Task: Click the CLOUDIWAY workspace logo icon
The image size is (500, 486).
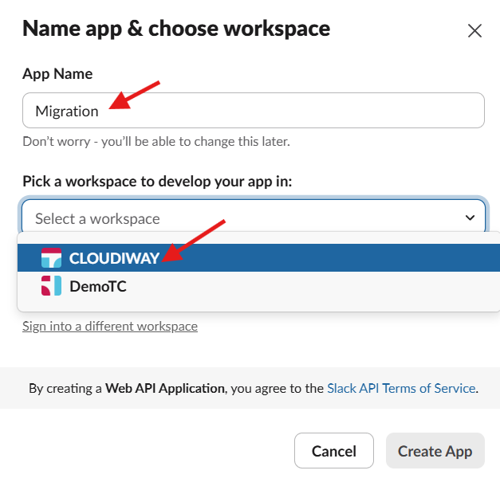Action: click(x=51, y=258)
